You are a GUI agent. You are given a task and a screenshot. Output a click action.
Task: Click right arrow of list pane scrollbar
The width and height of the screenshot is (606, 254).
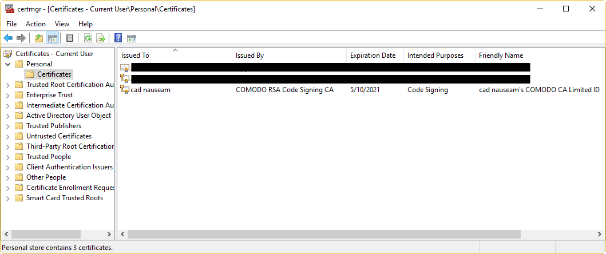(600, 235)
